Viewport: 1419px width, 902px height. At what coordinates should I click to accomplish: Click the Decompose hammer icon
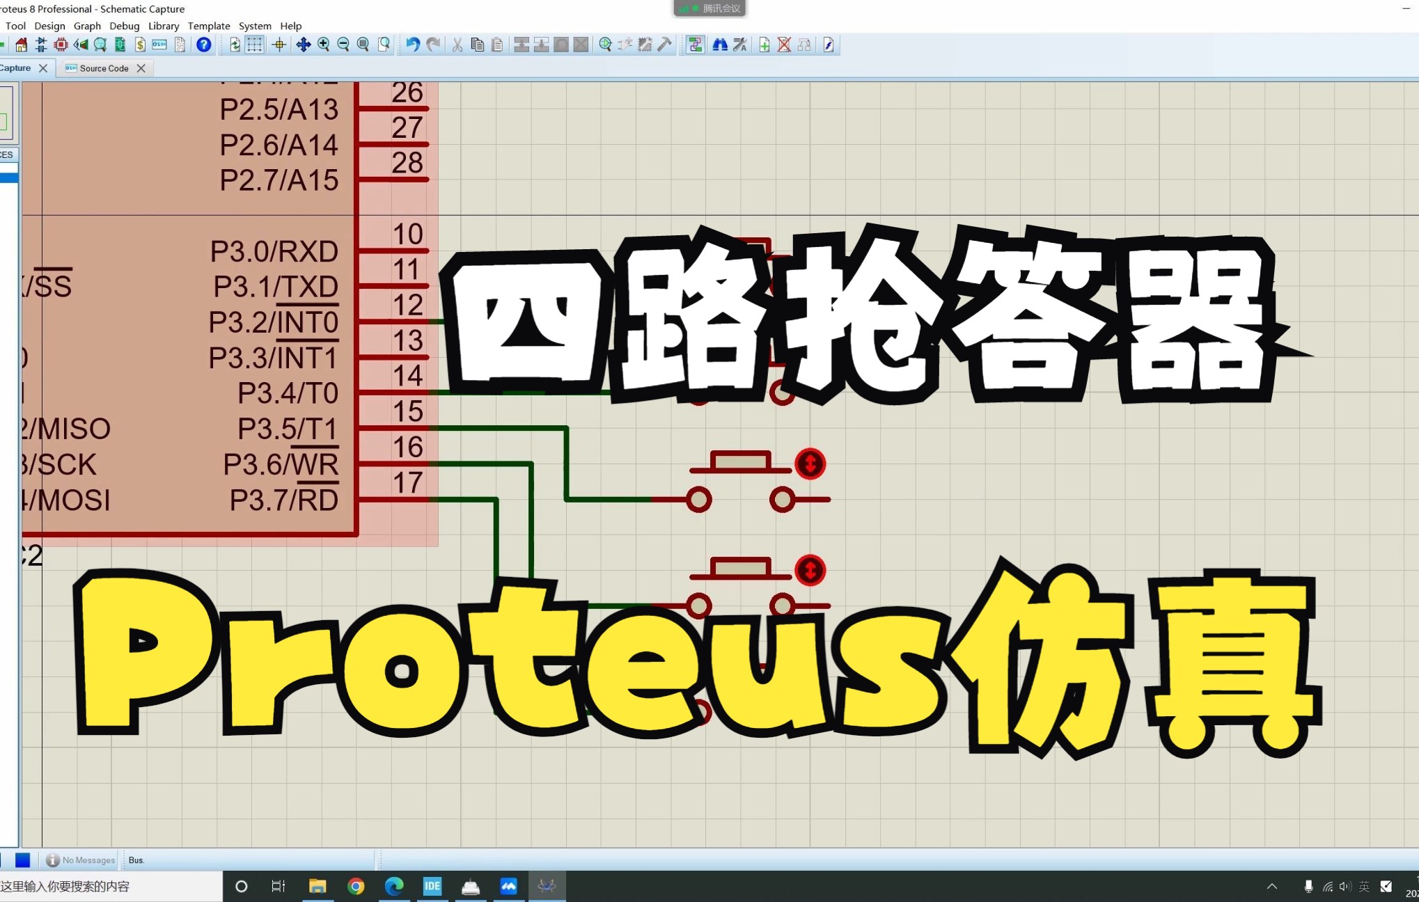(x=665, y=45)
